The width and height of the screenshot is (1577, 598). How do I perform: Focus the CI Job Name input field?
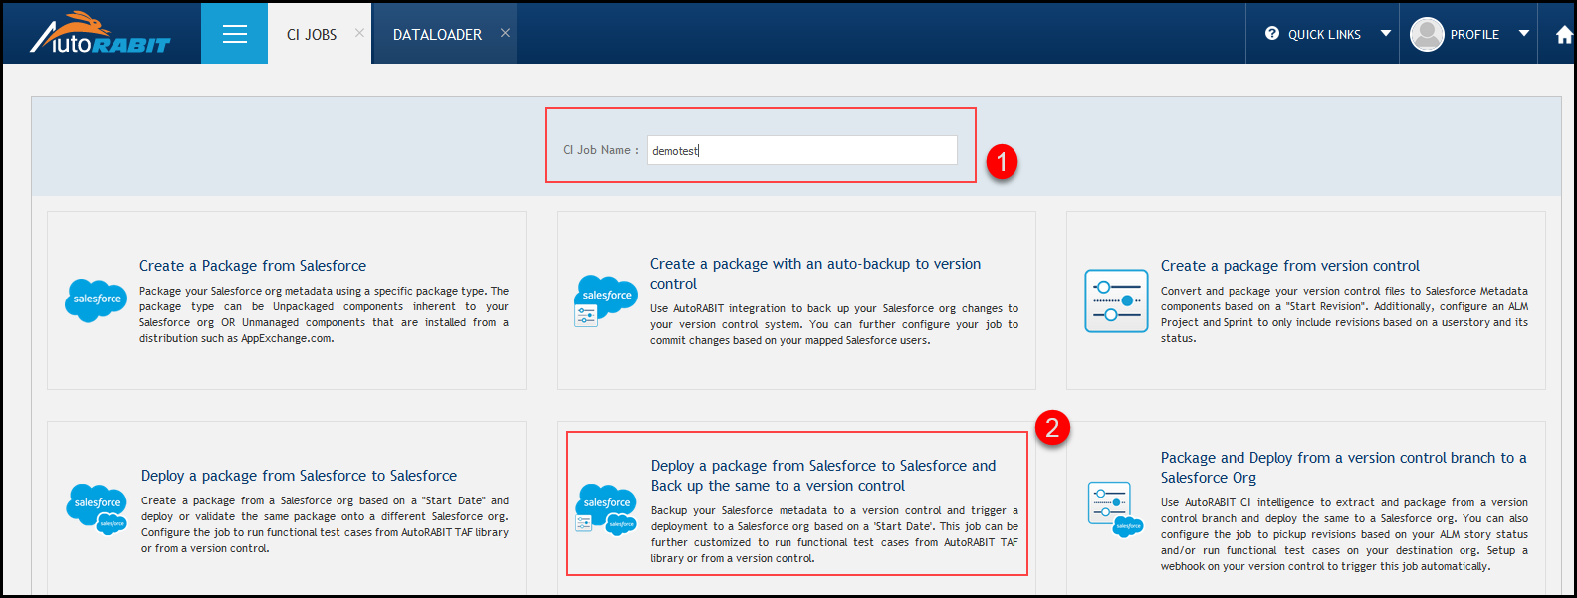pyautogui.click(x=801, y=150)
